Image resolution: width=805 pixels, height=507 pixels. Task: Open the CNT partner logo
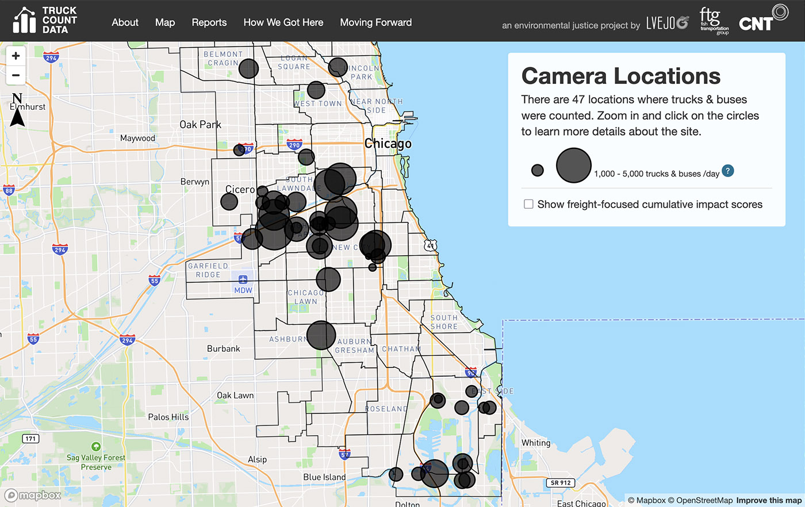[x=762, y=20]
